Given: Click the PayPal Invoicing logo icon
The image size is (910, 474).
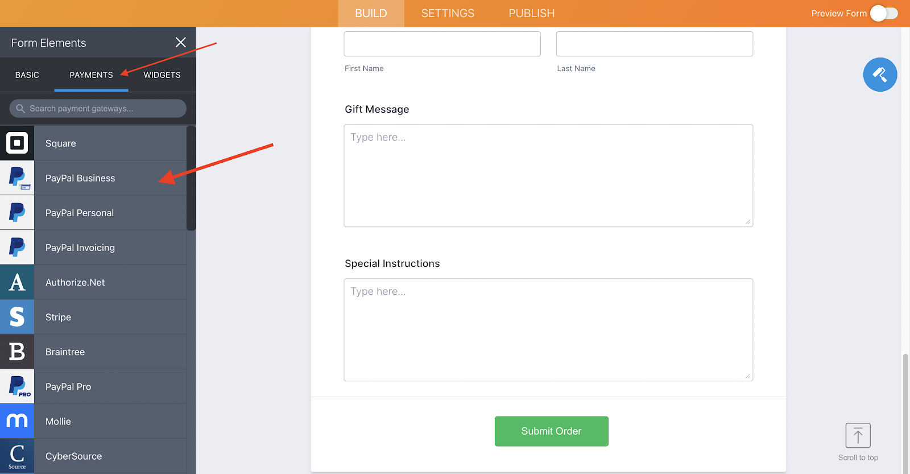Looking at the screenshot, I should point(17,248).
